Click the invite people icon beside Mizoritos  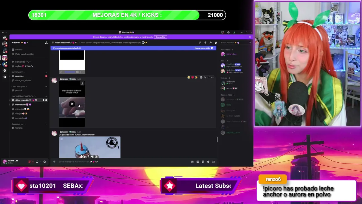[46, 42]
